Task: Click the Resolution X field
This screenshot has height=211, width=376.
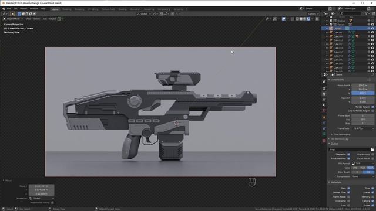Action: pos(362,86)
